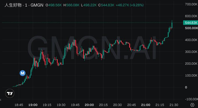The image size is (198, 108).
Task: Click the 20:15 time axis label
Action: point(103,105)
